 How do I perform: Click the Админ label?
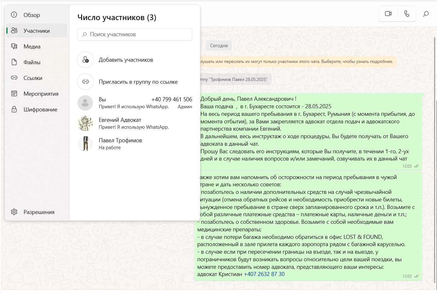[185, 107]
